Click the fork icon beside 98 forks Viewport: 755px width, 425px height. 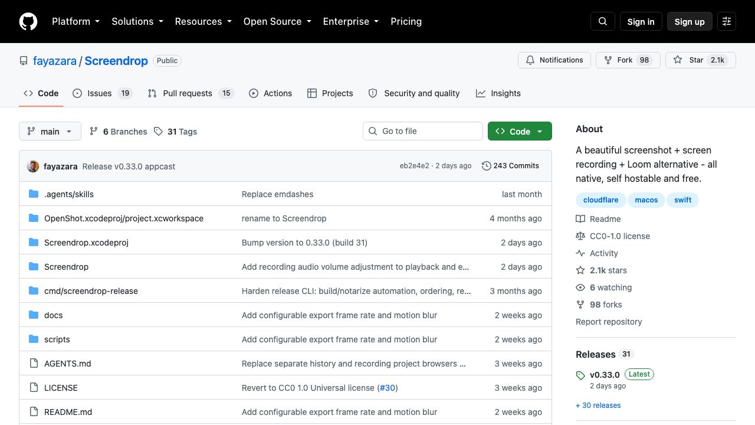(x=580, y=305)
